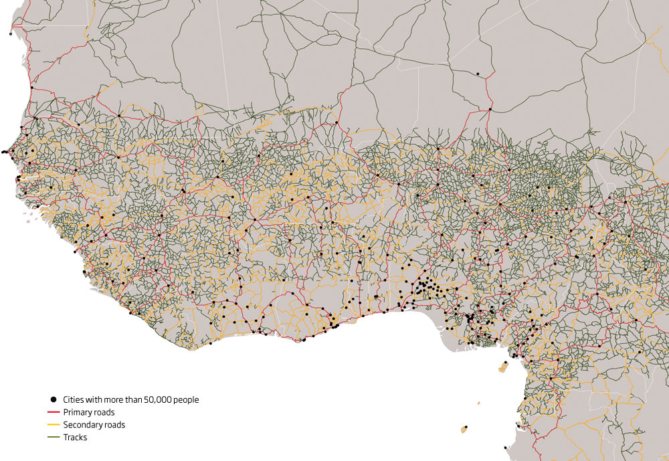Viewport: 669px width, 461px height.
Task: Click the 'Cities with more than 50,000 people' legend label
Action: pos(131,400)
